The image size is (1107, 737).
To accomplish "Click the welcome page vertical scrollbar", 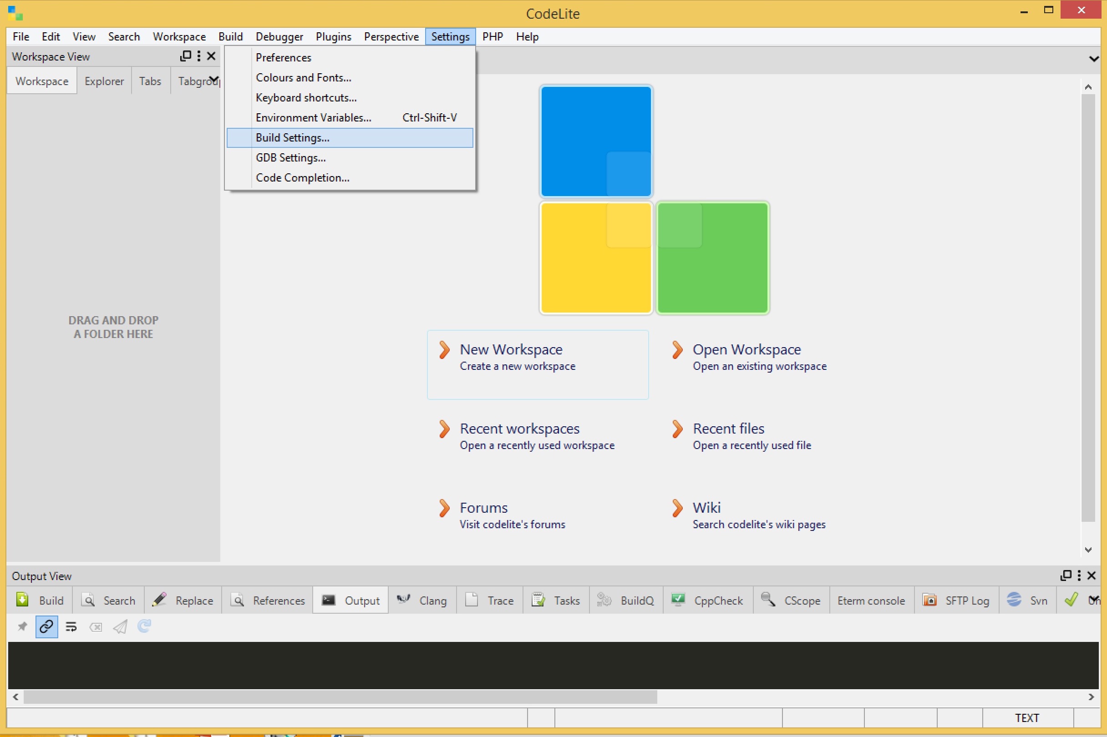I will pyautogui.click(x=1088, y=308).
